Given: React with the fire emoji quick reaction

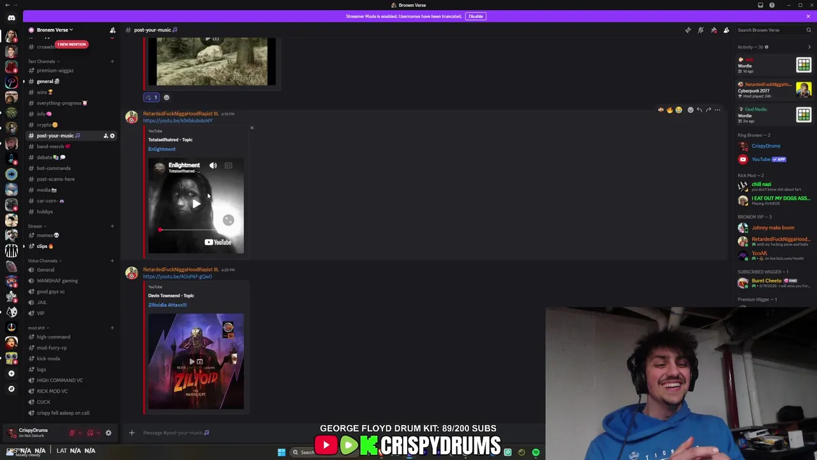Looking at the screenshot, I should click(x=670, y=110).
